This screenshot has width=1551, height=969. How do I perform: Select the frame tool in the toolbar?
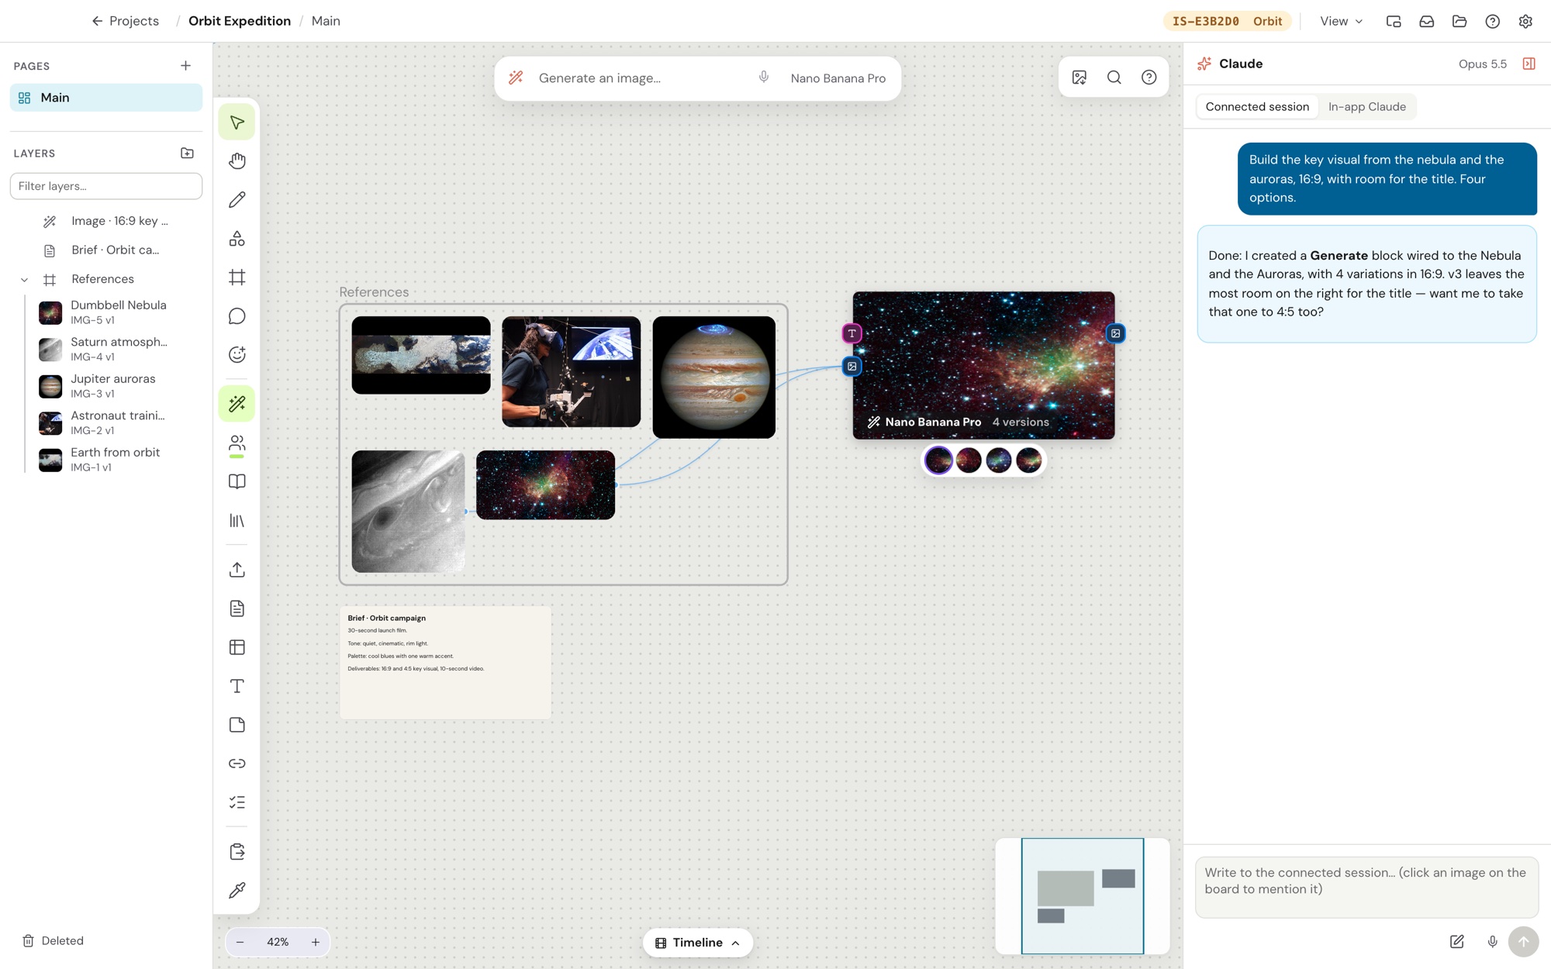pos(237,278)
